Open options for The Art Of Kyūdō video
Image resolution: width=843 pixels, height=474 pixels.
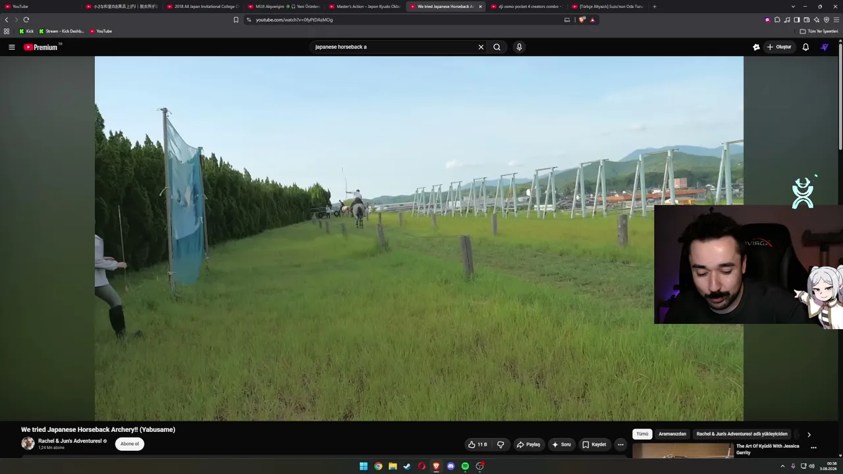(x=813, y=448)
